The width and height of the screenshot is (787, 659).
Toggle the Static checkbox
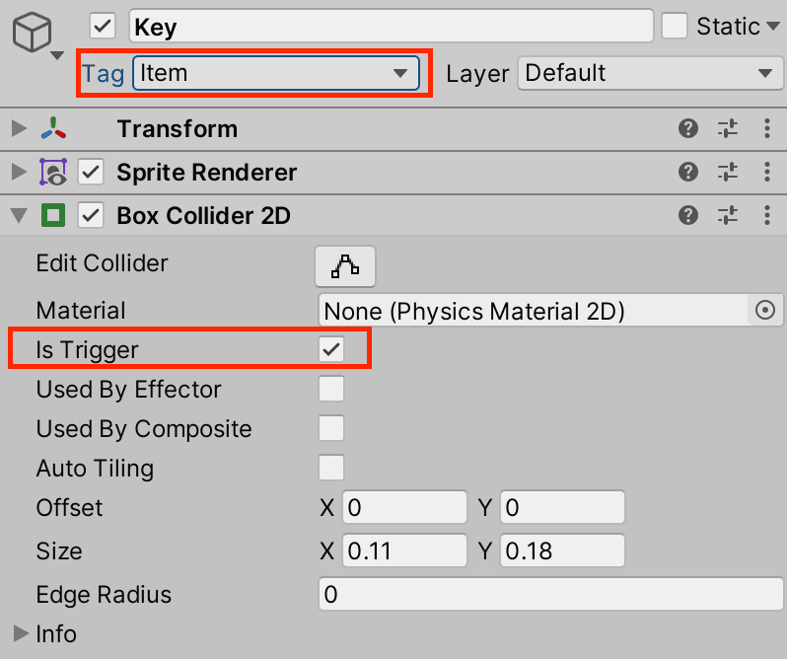675,26
